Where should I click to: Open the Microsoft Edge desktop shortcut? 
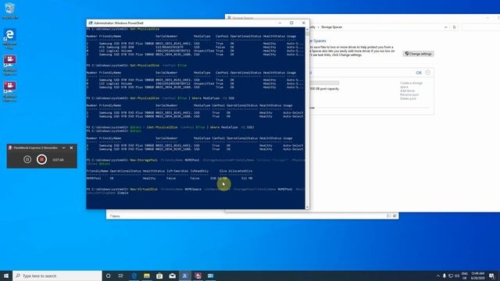[x=9, y=38]
